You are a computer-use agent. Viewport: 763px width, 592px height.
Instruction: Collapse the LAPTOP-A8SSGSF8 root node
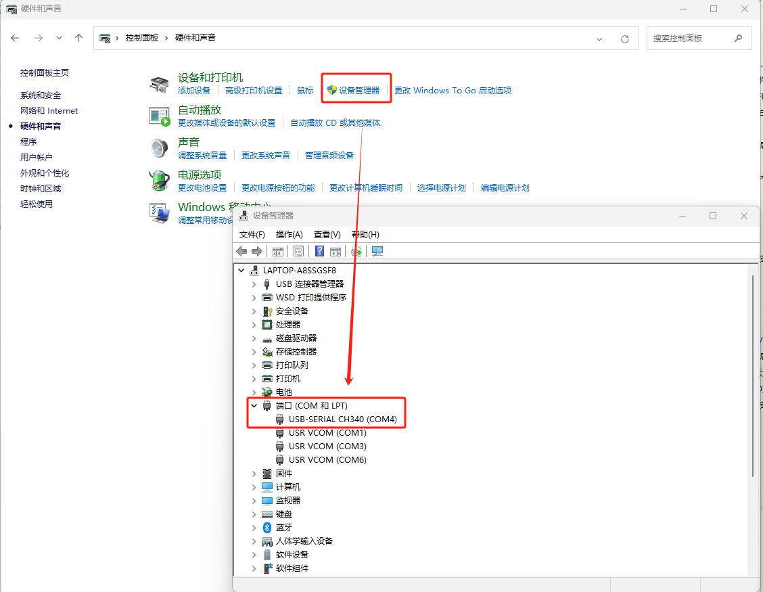point(241,270)
